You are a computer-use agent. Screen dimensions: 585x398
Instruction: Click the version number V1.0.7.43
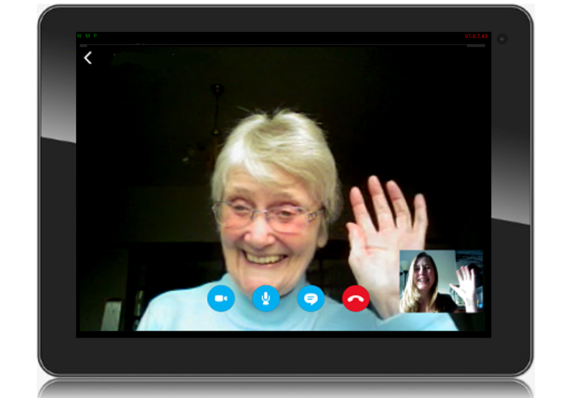click(476, 36)
